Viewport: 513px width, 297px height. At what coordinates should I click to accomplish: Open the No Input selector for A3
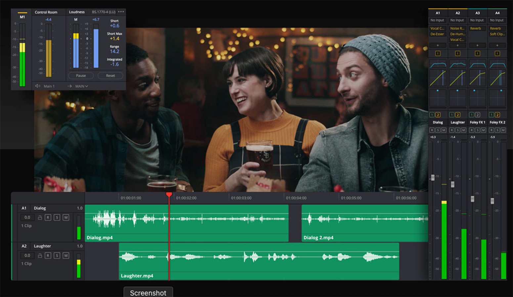(x=477, y=20)
